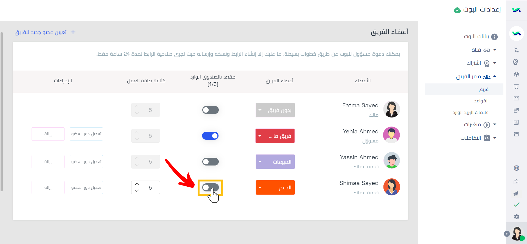Expand the قناة menu section

(x=484, y=50)
